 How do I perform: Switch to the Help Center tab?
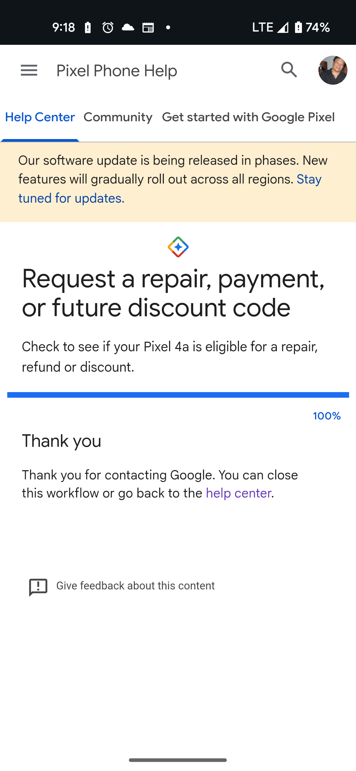[40, 117]
